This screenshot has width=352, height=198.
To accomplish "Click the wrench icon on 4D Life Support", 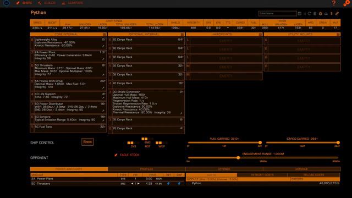I will click(x=103, y=98).
